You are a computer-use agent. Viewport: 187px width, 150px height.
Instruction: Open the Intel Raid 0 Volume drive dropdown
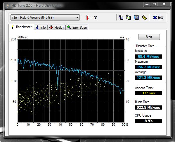pyautogui.click(x=45, y=18)
